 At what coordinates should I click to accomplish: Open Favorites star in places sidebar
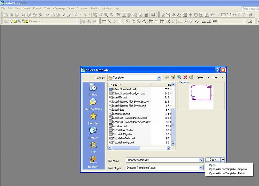[93, 118]
